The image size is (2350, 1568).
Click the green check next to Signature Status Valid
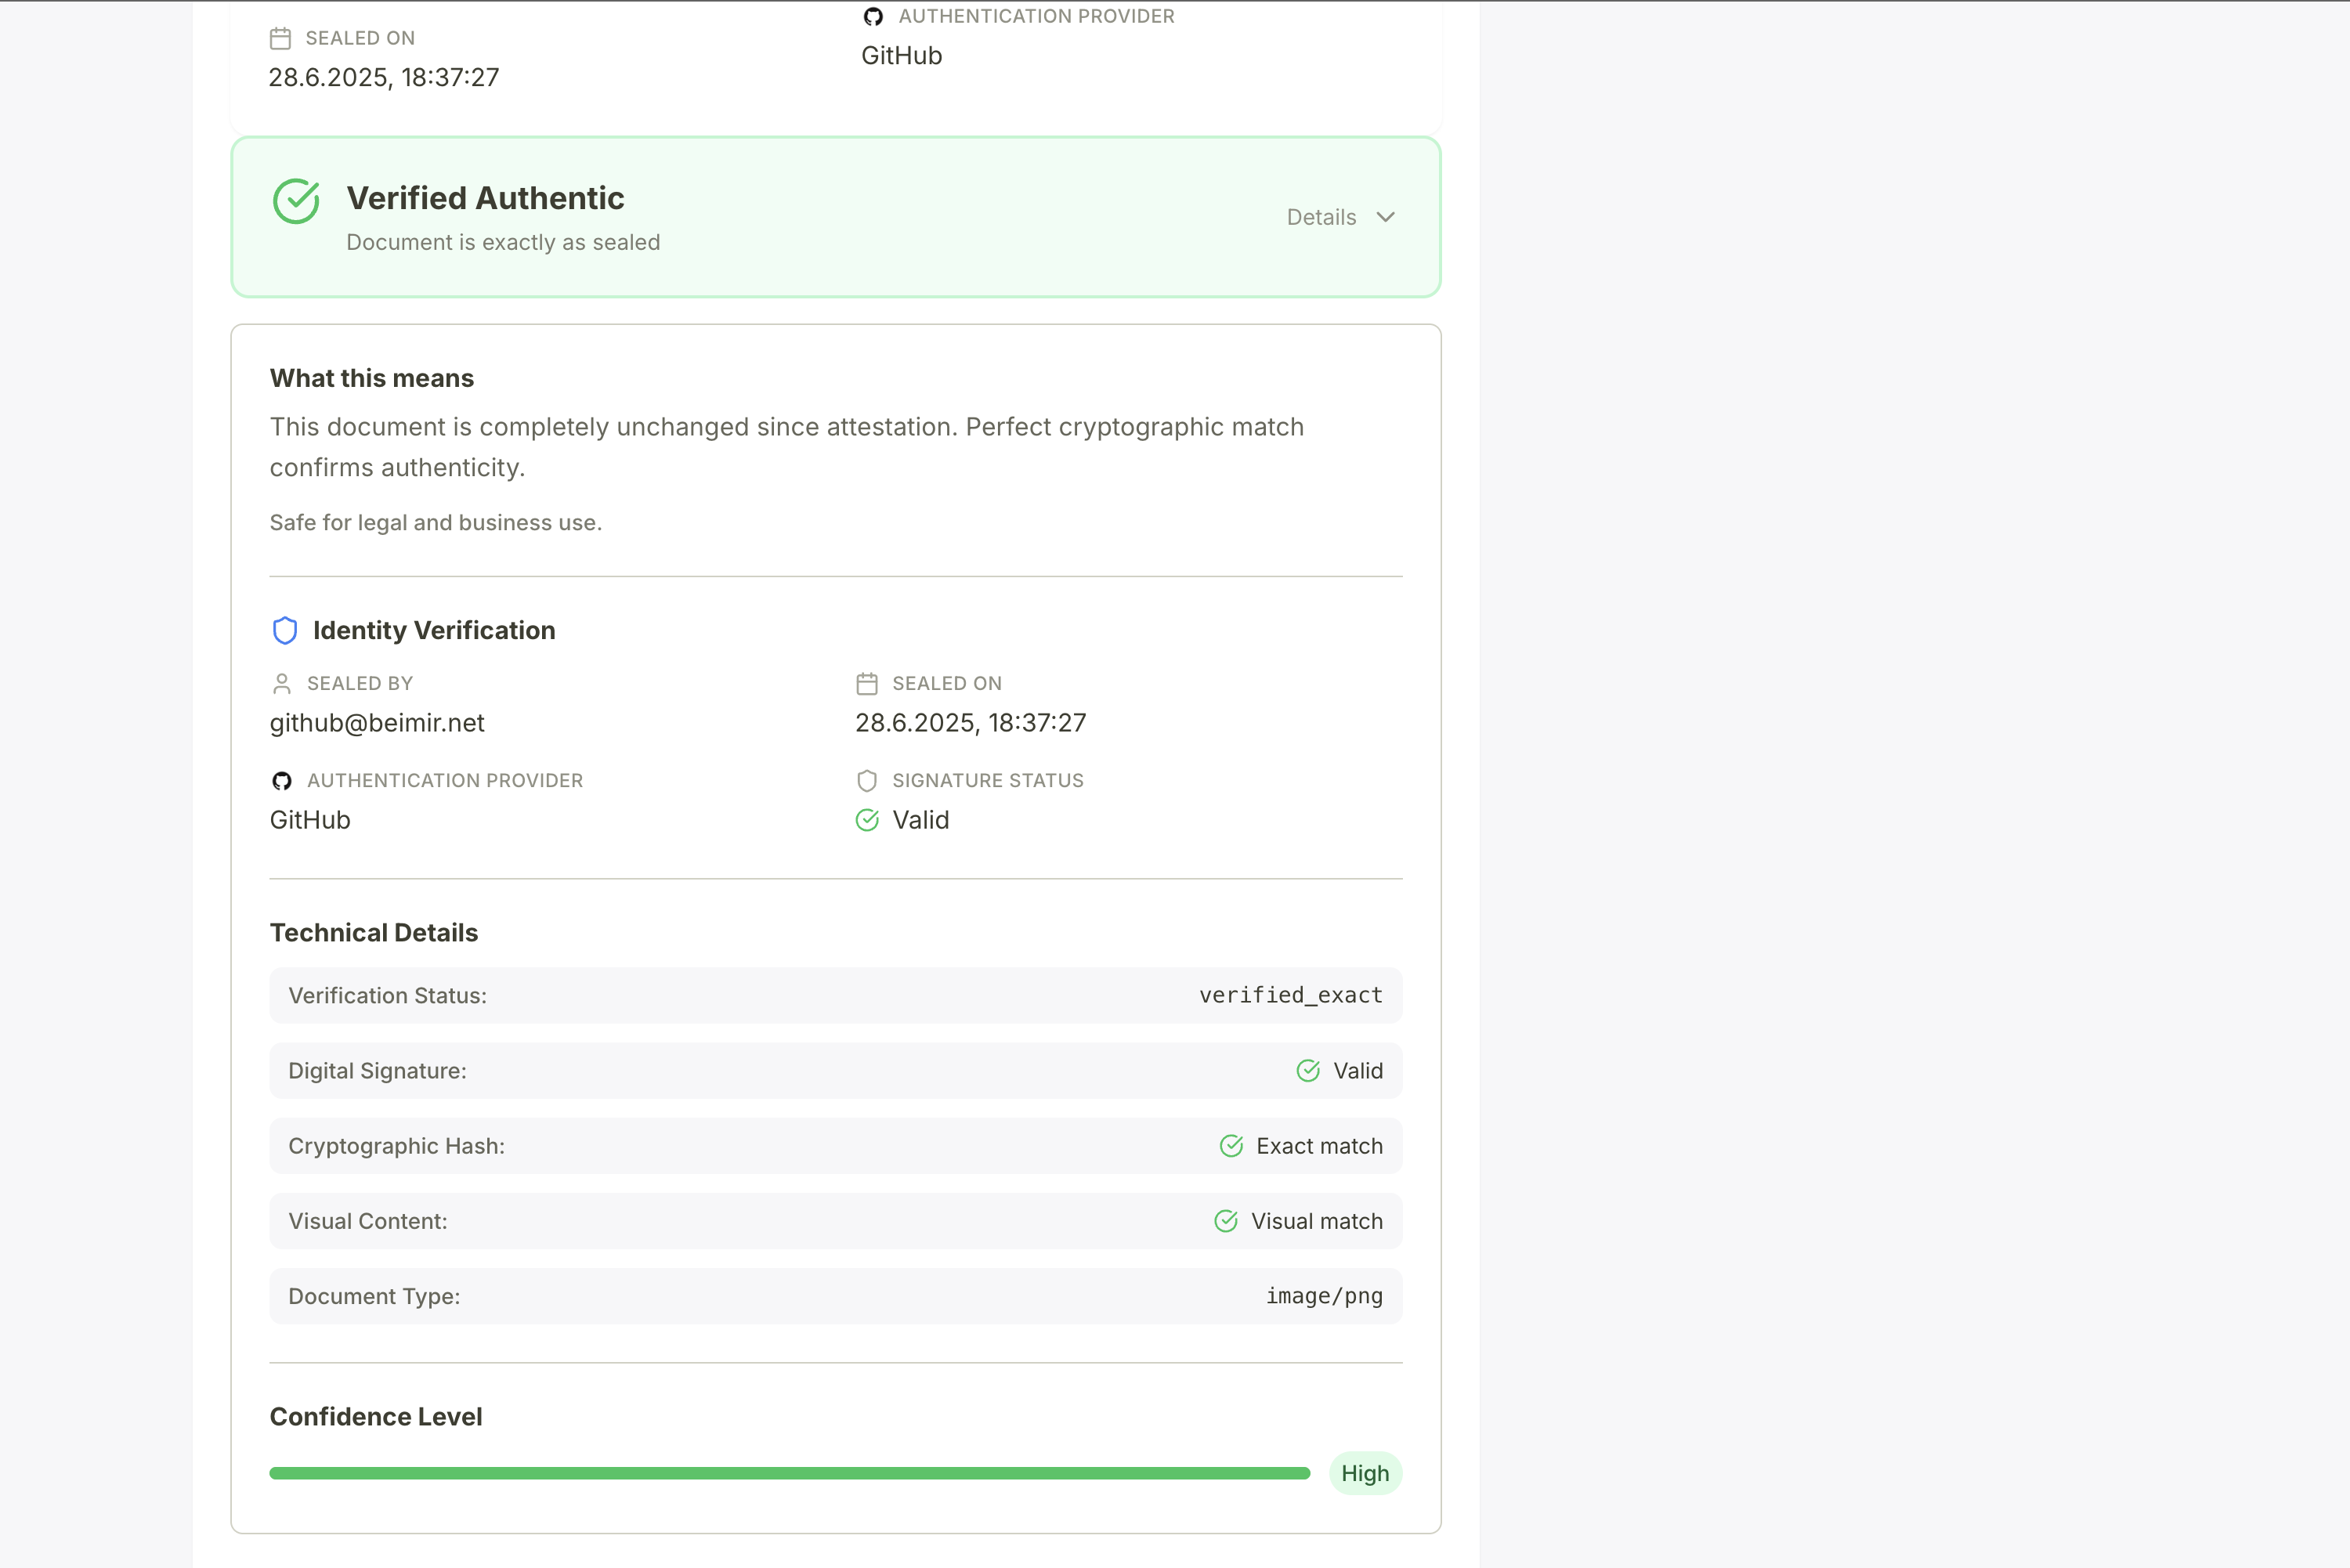tap(867, 820)
